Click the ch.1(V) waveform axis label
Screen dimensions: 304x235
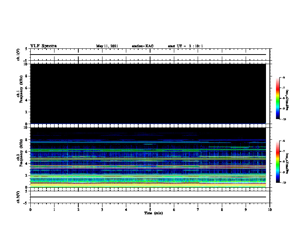coord(18,55)
